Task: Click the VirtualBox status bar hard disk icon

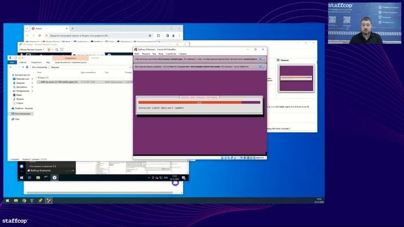Action: pos(222,158)
